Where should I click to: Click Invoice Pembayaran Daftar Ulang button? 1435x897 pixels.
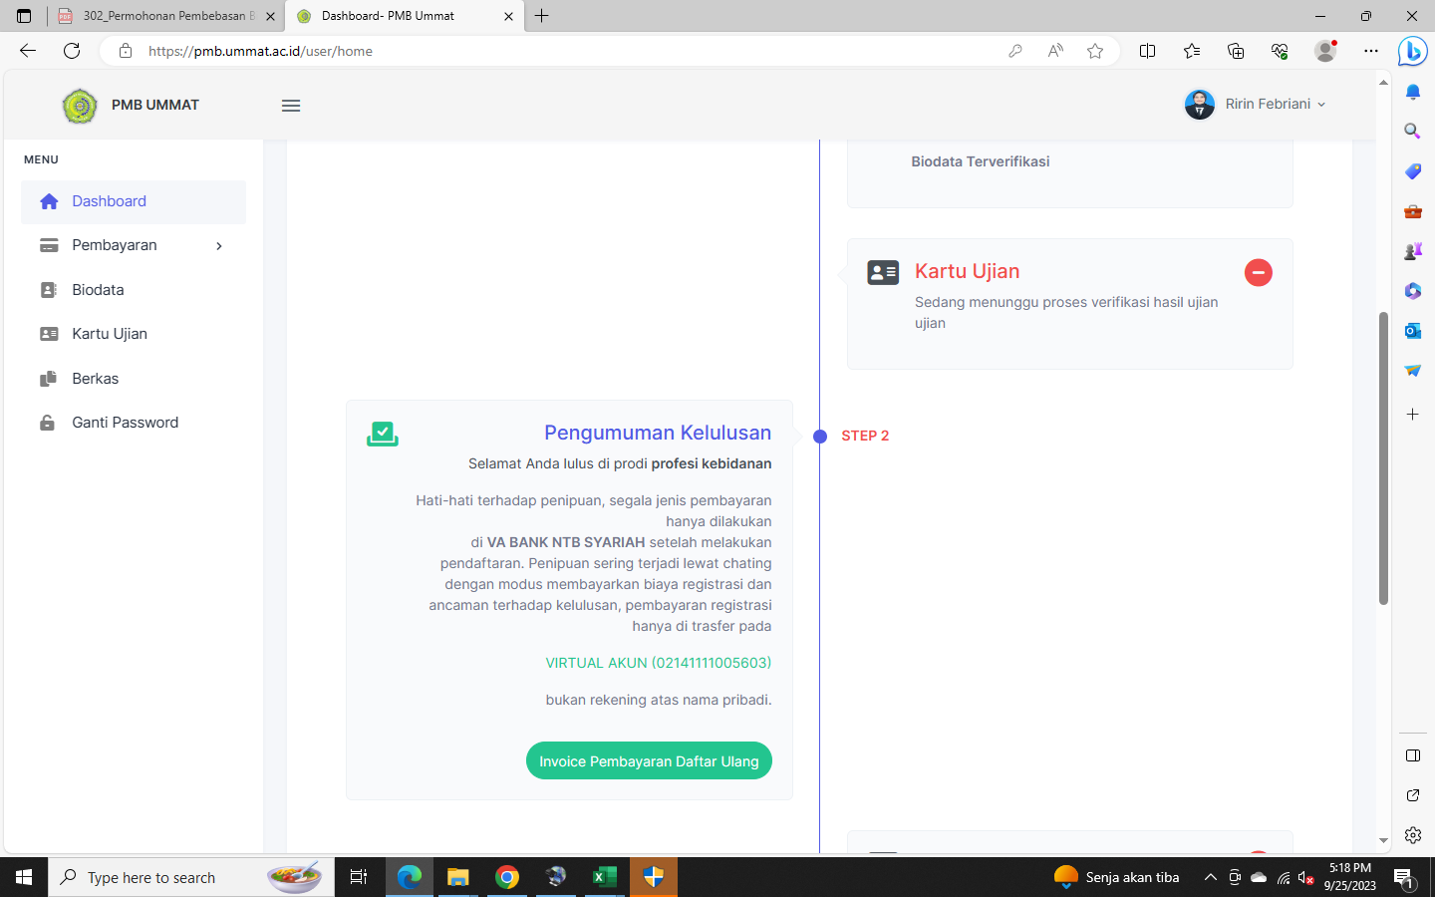point(649,761)
